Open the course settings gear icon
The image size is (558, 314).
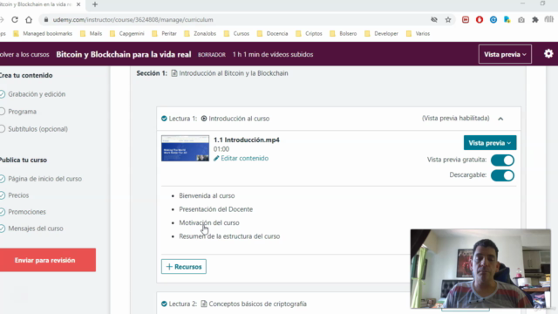click(548, 54)
